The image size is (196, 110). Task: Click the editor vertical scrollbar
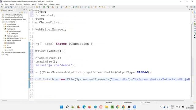tap(191, 60)
